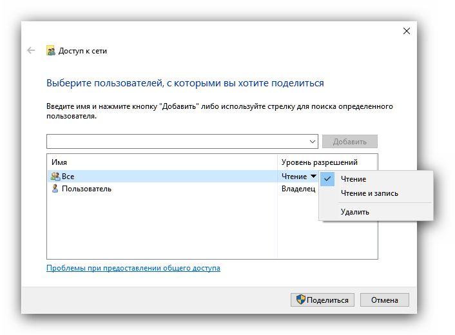Close the network access dialog window

tap(406, 31)
